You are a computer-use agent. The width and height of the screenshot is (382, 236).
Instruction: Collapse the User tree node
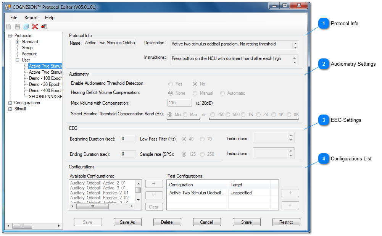pos(18,60)
